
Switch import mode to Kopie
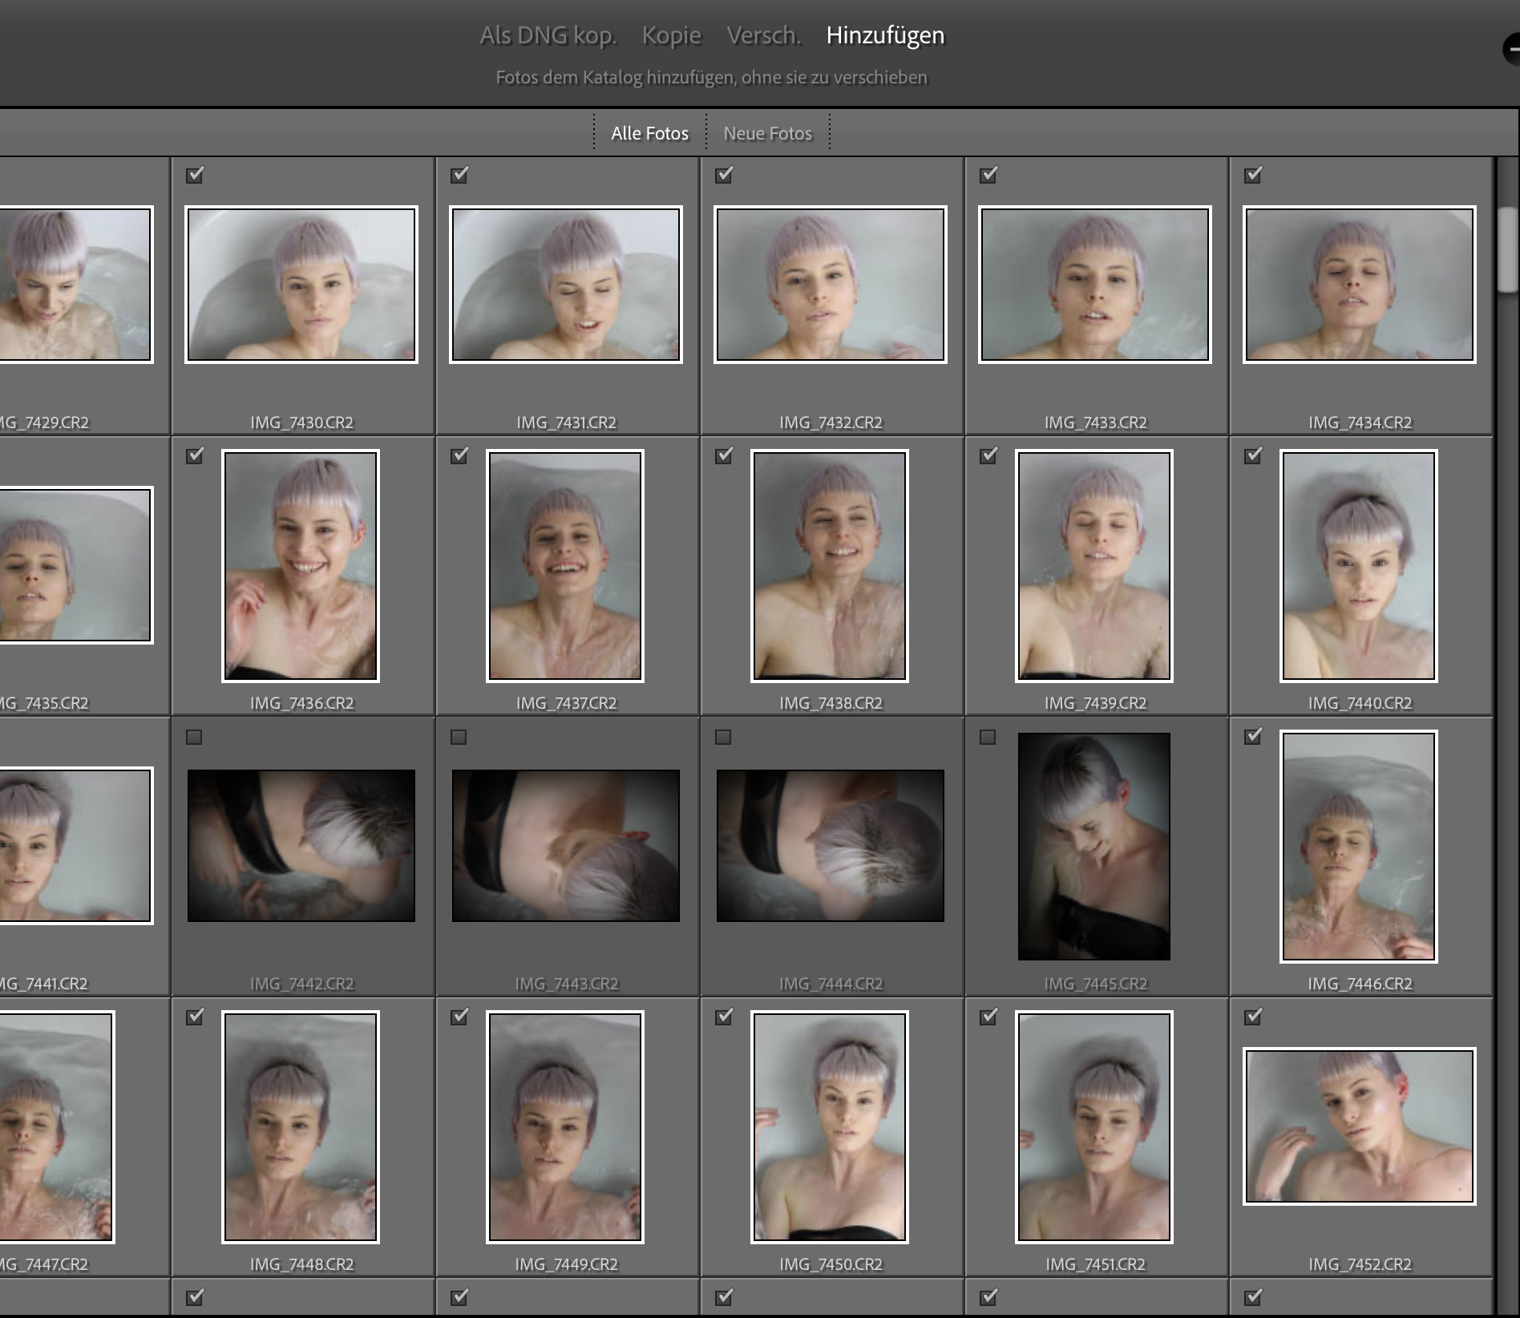coord(672,35)
